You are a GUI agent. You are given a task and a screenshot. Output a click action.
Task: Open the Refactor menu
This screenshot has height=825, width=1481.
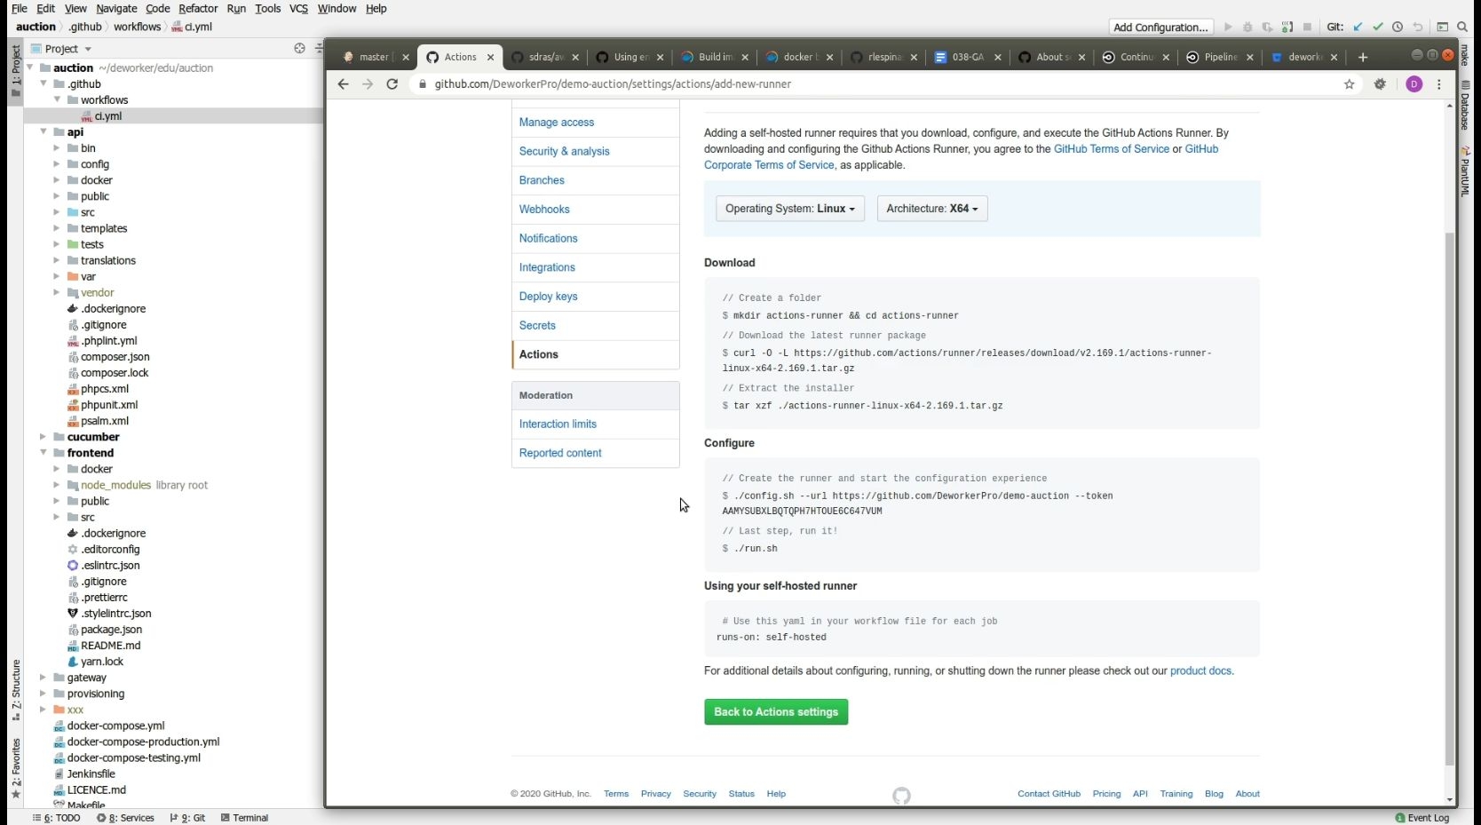point(198,8)
